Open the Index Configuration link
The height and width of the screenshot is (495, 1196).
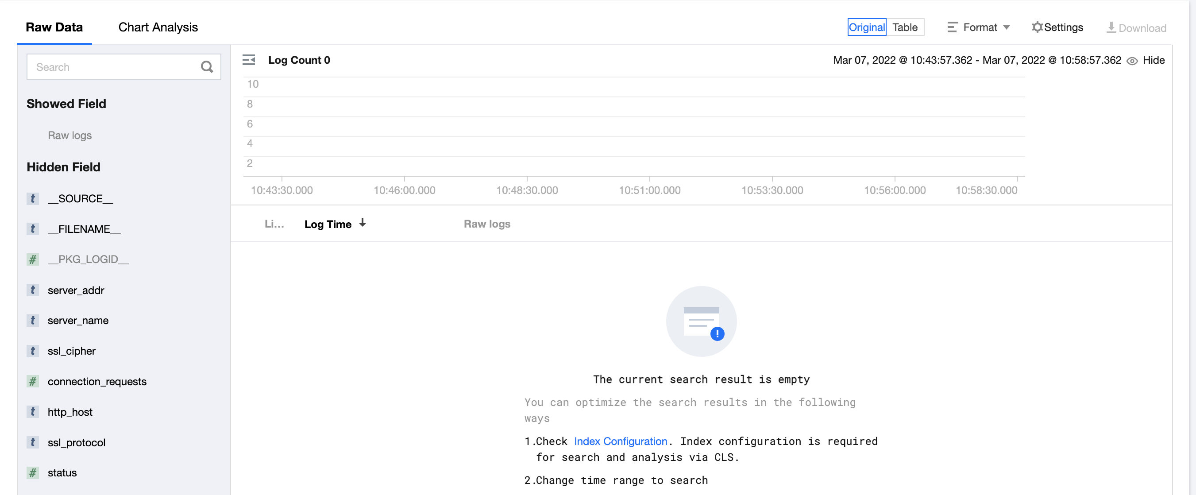click(x=620, y=441)
